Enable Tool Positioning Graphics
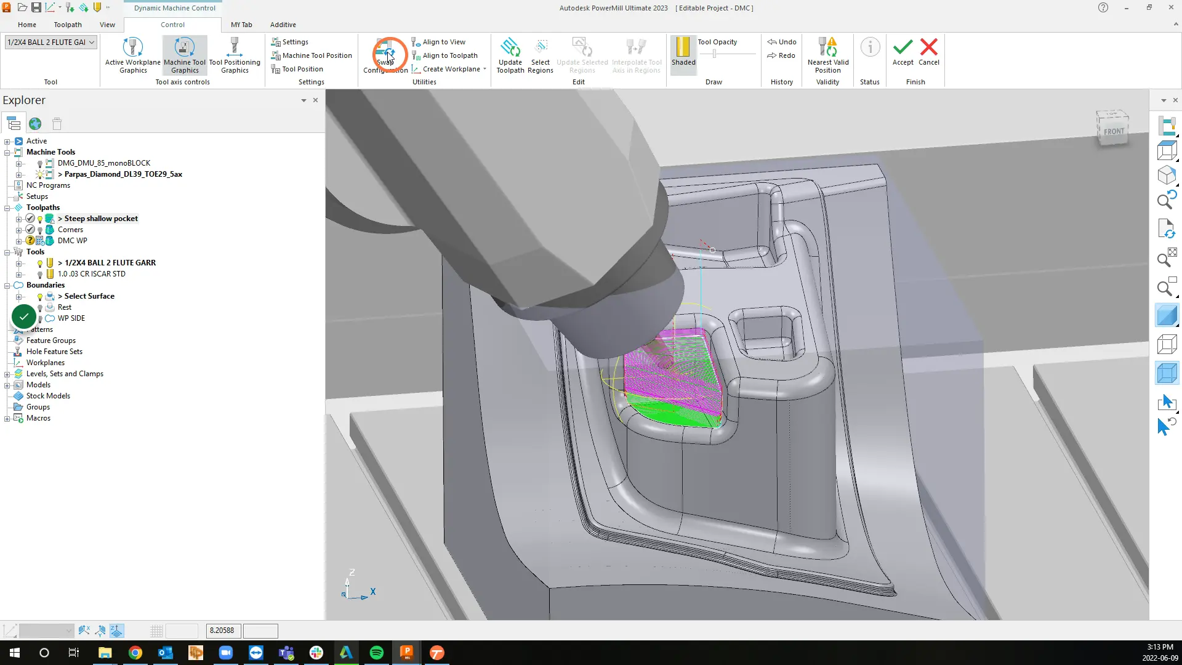The height and width of the screenshot is (665, 1182). tap(235, 55)
